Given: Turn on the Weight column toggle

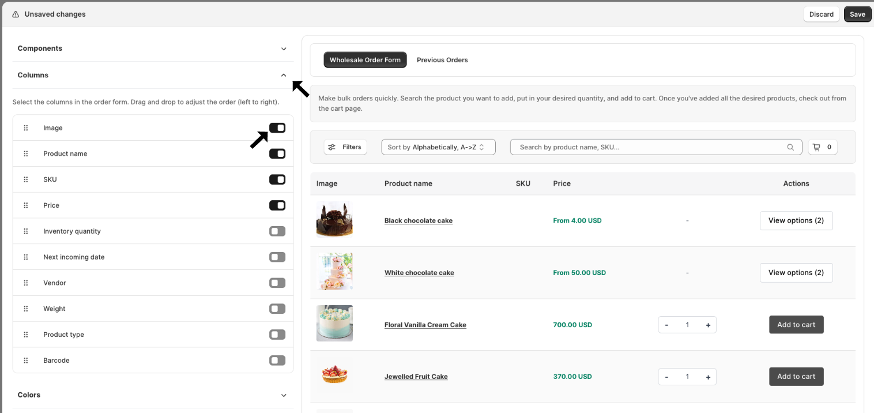Looking at the screenshot, I should pos(277,309).
